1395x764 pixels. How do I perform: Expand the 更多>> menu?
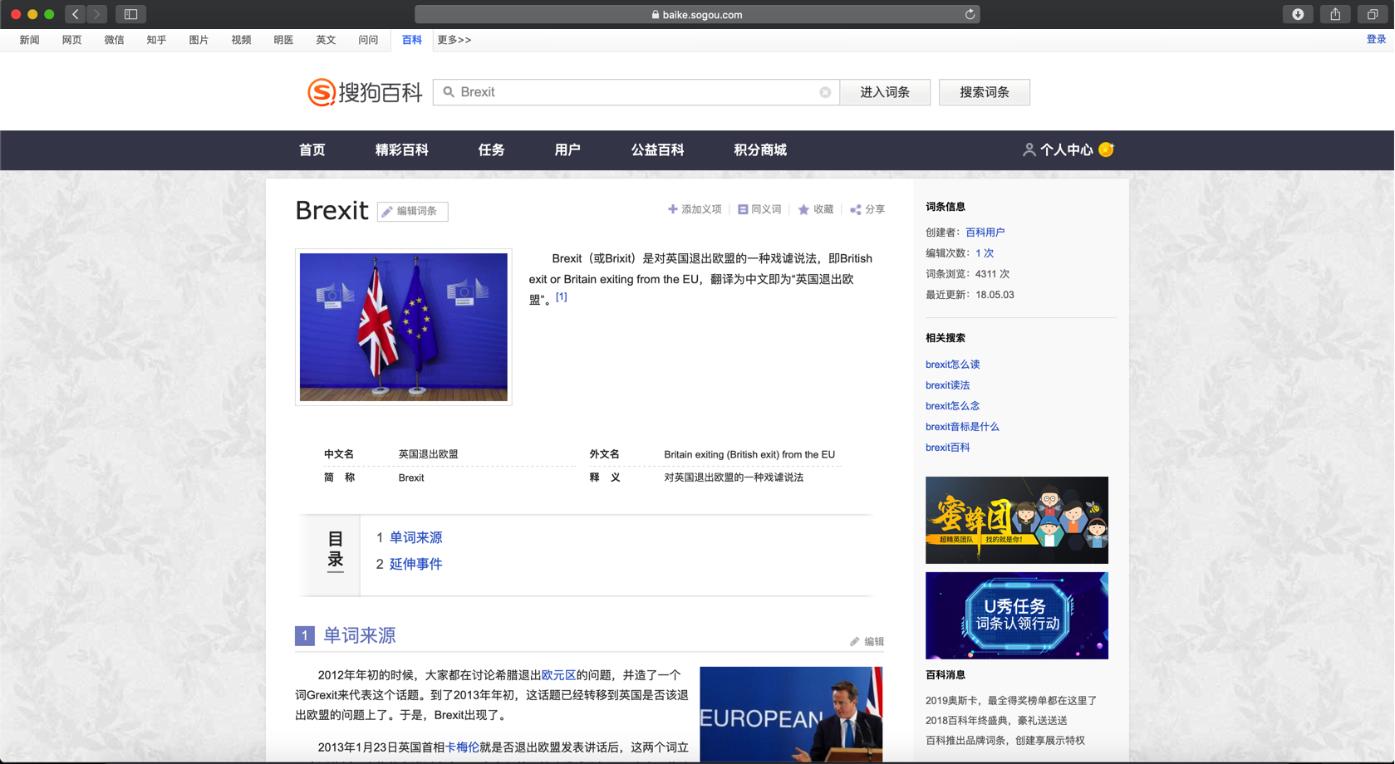coord(454,40)
